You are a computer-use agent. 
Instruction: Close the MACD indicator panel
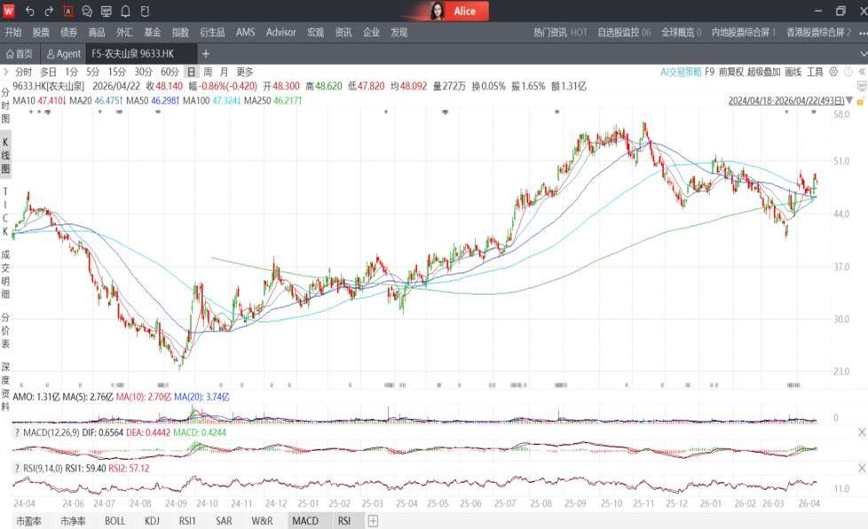861,432
